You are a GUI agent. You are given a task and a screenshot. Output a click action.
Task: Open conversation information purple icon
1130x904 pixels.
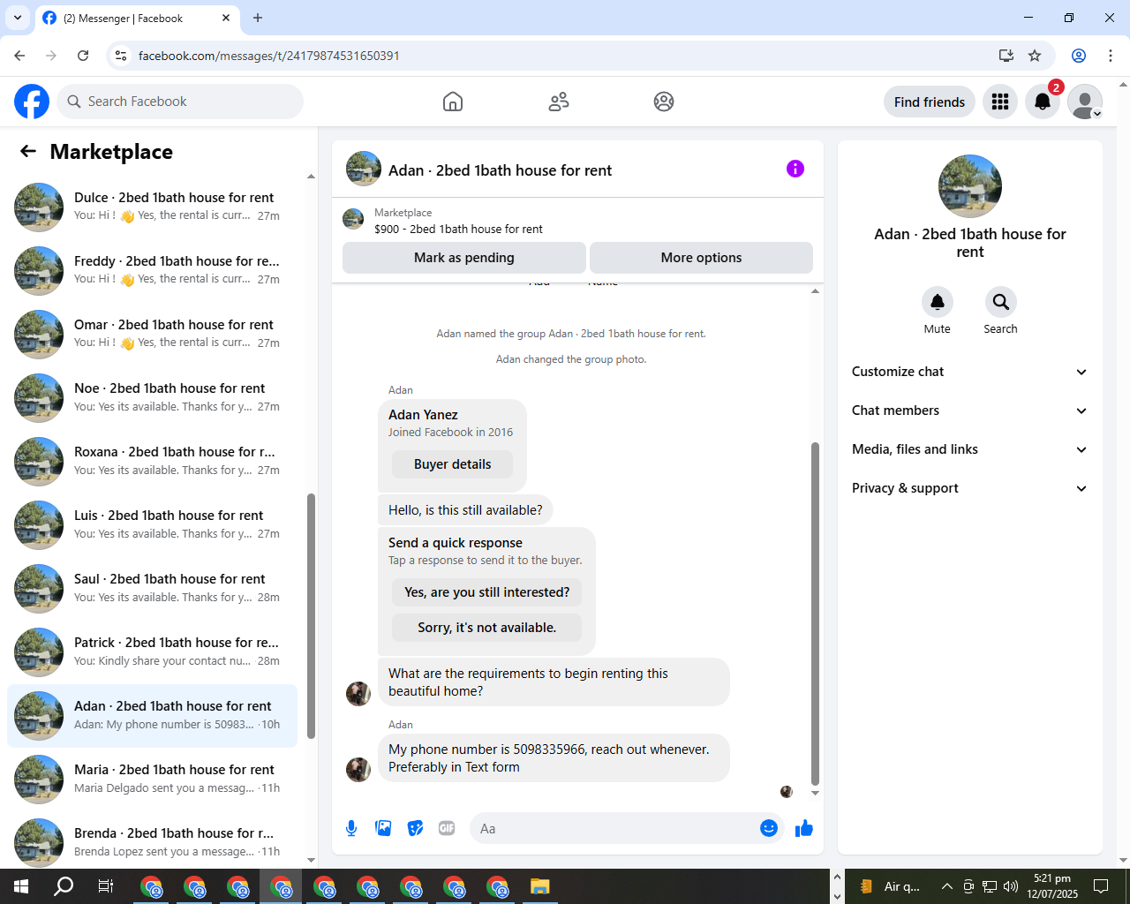click(x=795, y=169)
